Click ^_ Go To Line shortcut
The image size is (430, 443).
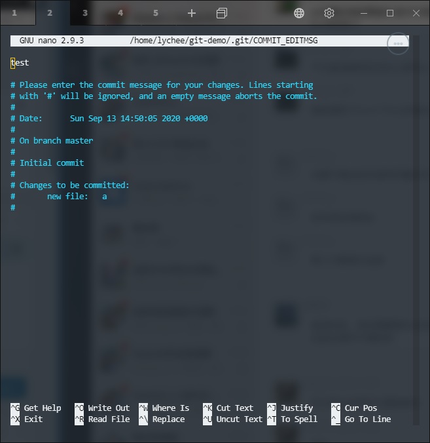coord(361,419)
